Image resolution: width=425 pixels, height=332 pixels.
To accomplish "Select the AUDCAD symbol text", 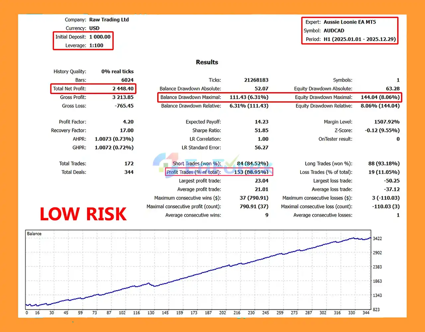I will [334, 31].
